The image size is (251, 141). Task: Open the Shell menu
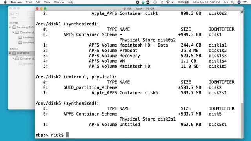[x=29, y=2]
